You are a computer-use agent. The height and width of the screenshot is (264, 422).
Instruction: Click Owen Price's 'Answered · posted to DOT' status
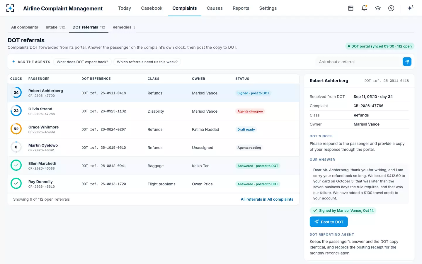(x=258, y=184)
